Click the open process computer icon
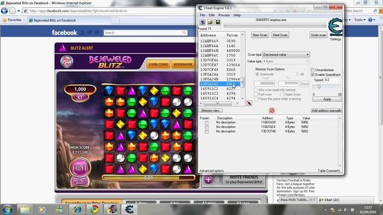The height and width of the screenshot is (215, 383). [202, 23]
